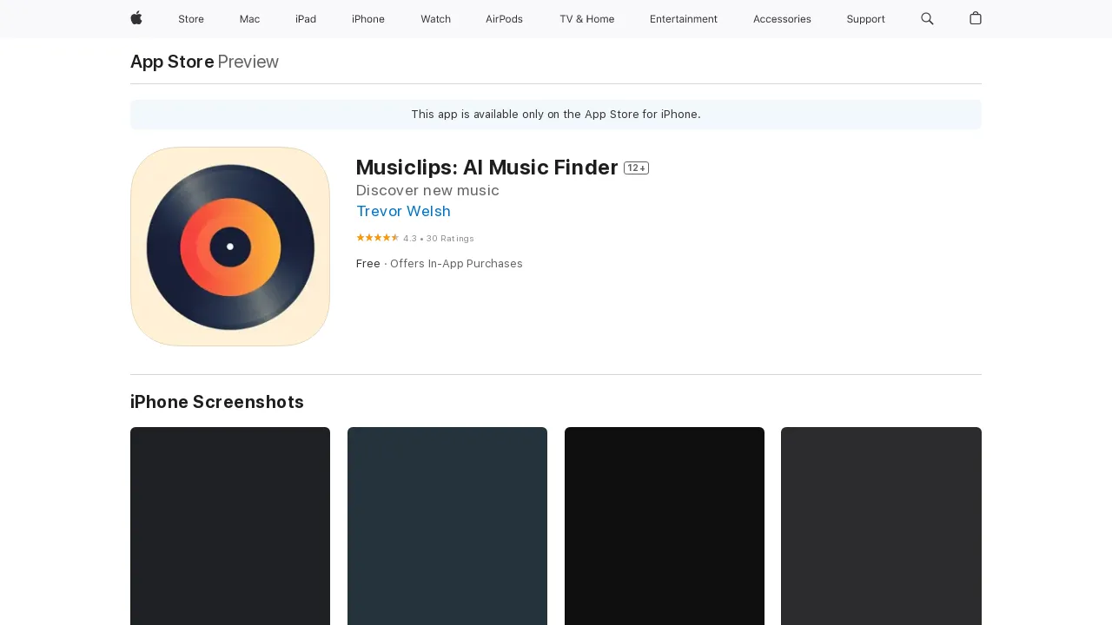
Task: Open the Entertainment menu
Action: 684,19
